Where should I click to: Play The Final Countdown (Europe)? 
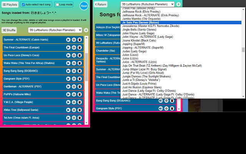pos(68,47)
